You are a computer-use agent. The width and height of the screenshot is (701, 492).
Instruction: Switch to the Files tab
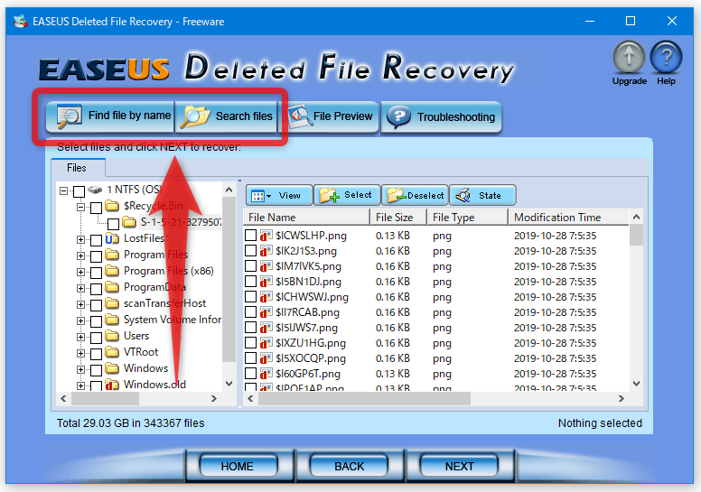(77, 168)
